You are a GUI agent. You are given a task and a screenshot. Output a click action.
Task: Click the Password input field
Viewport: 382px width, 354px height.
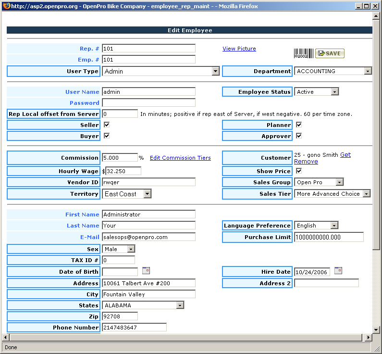pos(149,103)
